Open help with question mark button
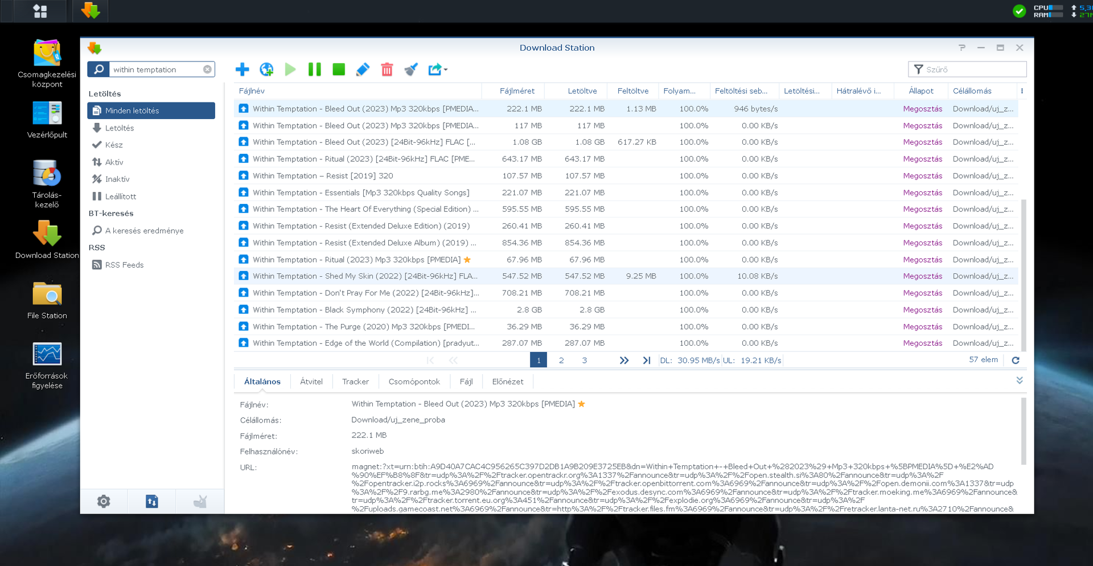This screenshot has width=1093, height=566. click(962, 48)
